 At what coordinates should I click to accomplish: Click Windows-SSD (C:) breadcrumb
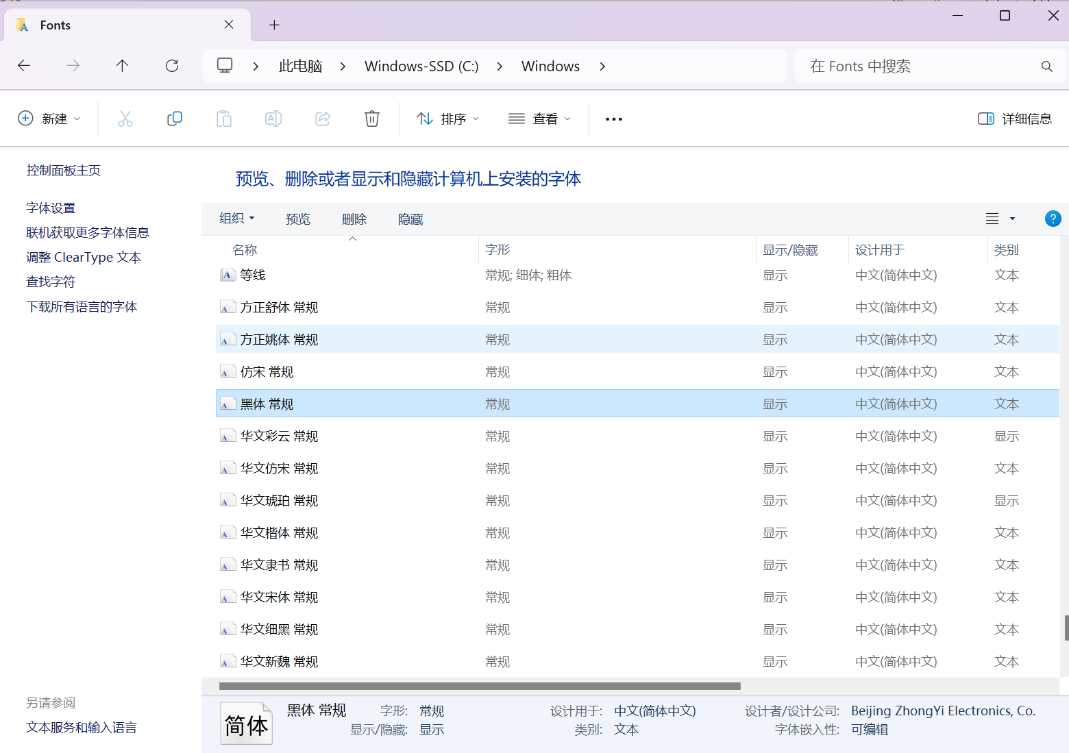[x=421, y=66]
